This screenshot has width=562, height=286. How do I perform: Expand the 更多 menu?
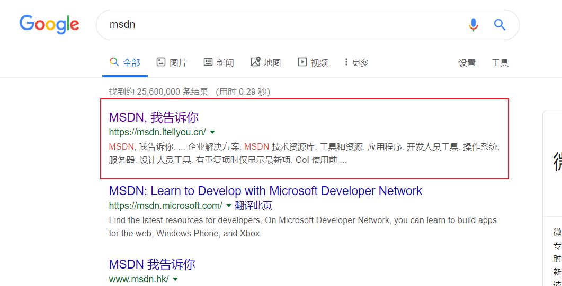point(356,62)
